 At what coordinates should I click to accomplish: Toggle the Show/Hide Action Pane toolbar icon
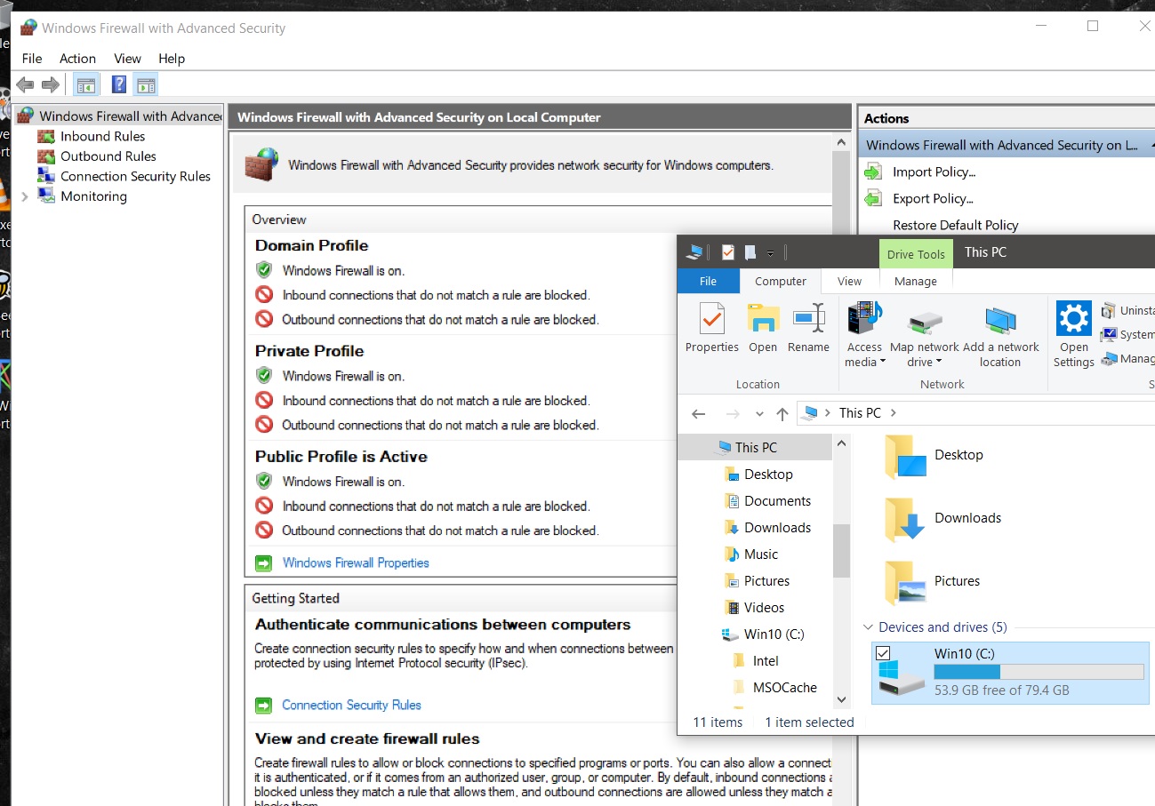146,85
